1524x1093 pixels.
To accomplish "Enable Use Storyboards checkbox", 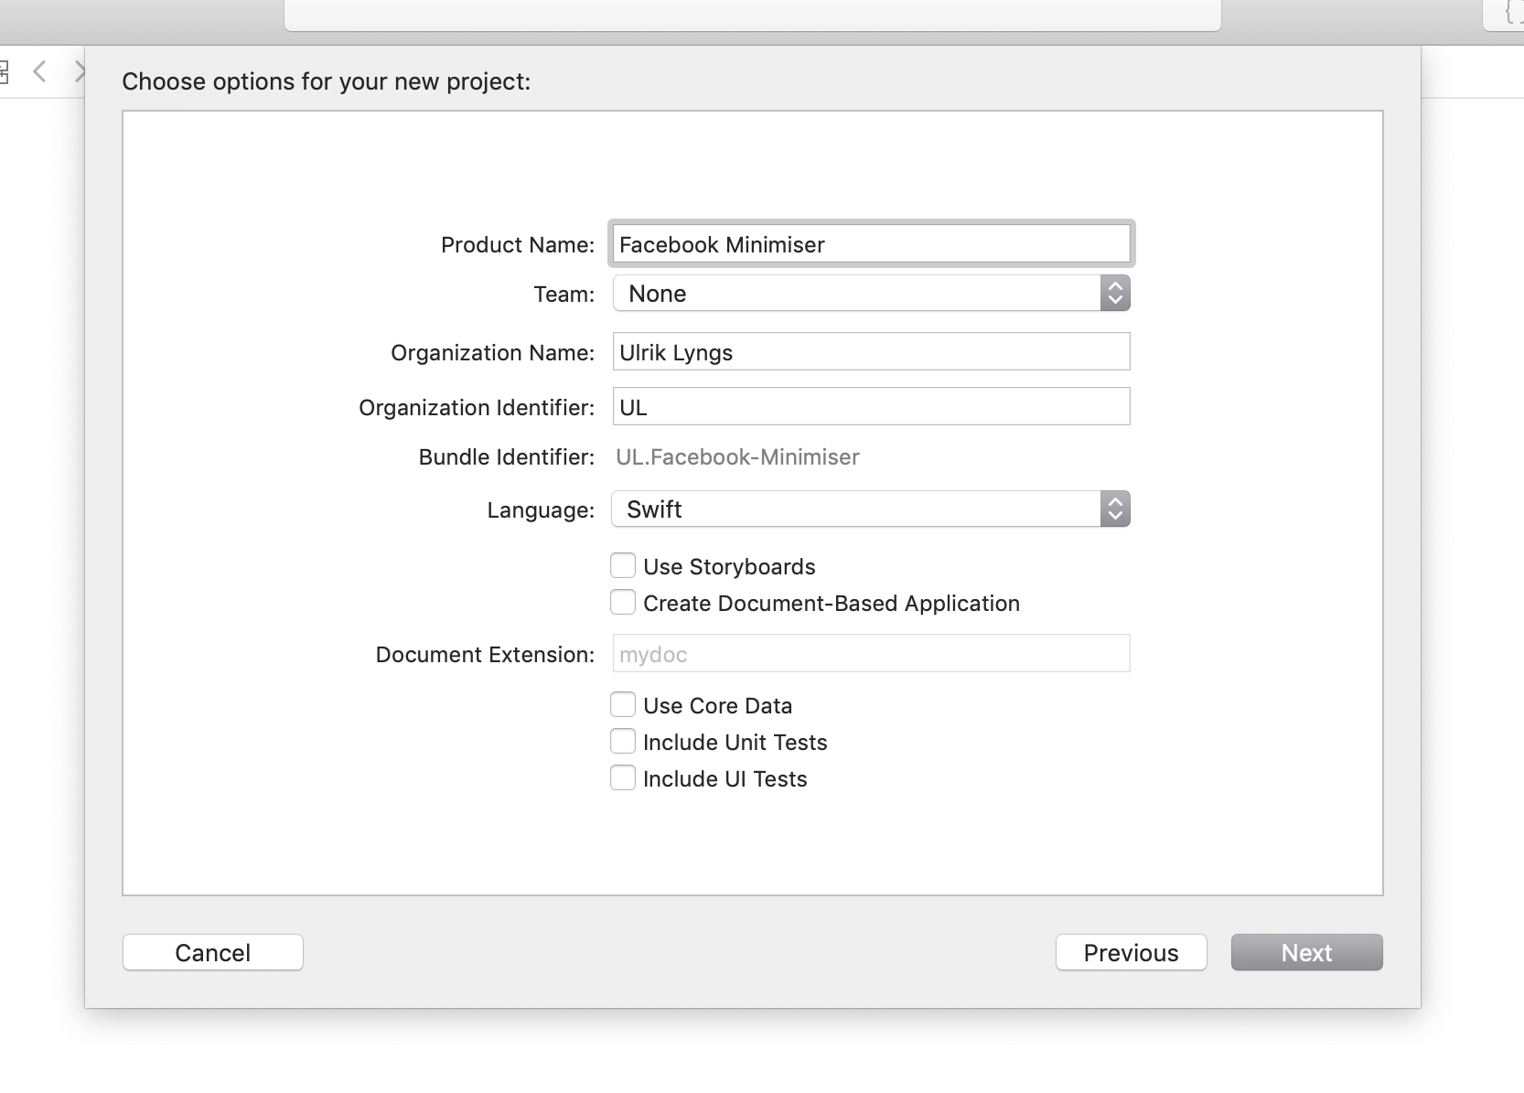I will tap(623, 566).
